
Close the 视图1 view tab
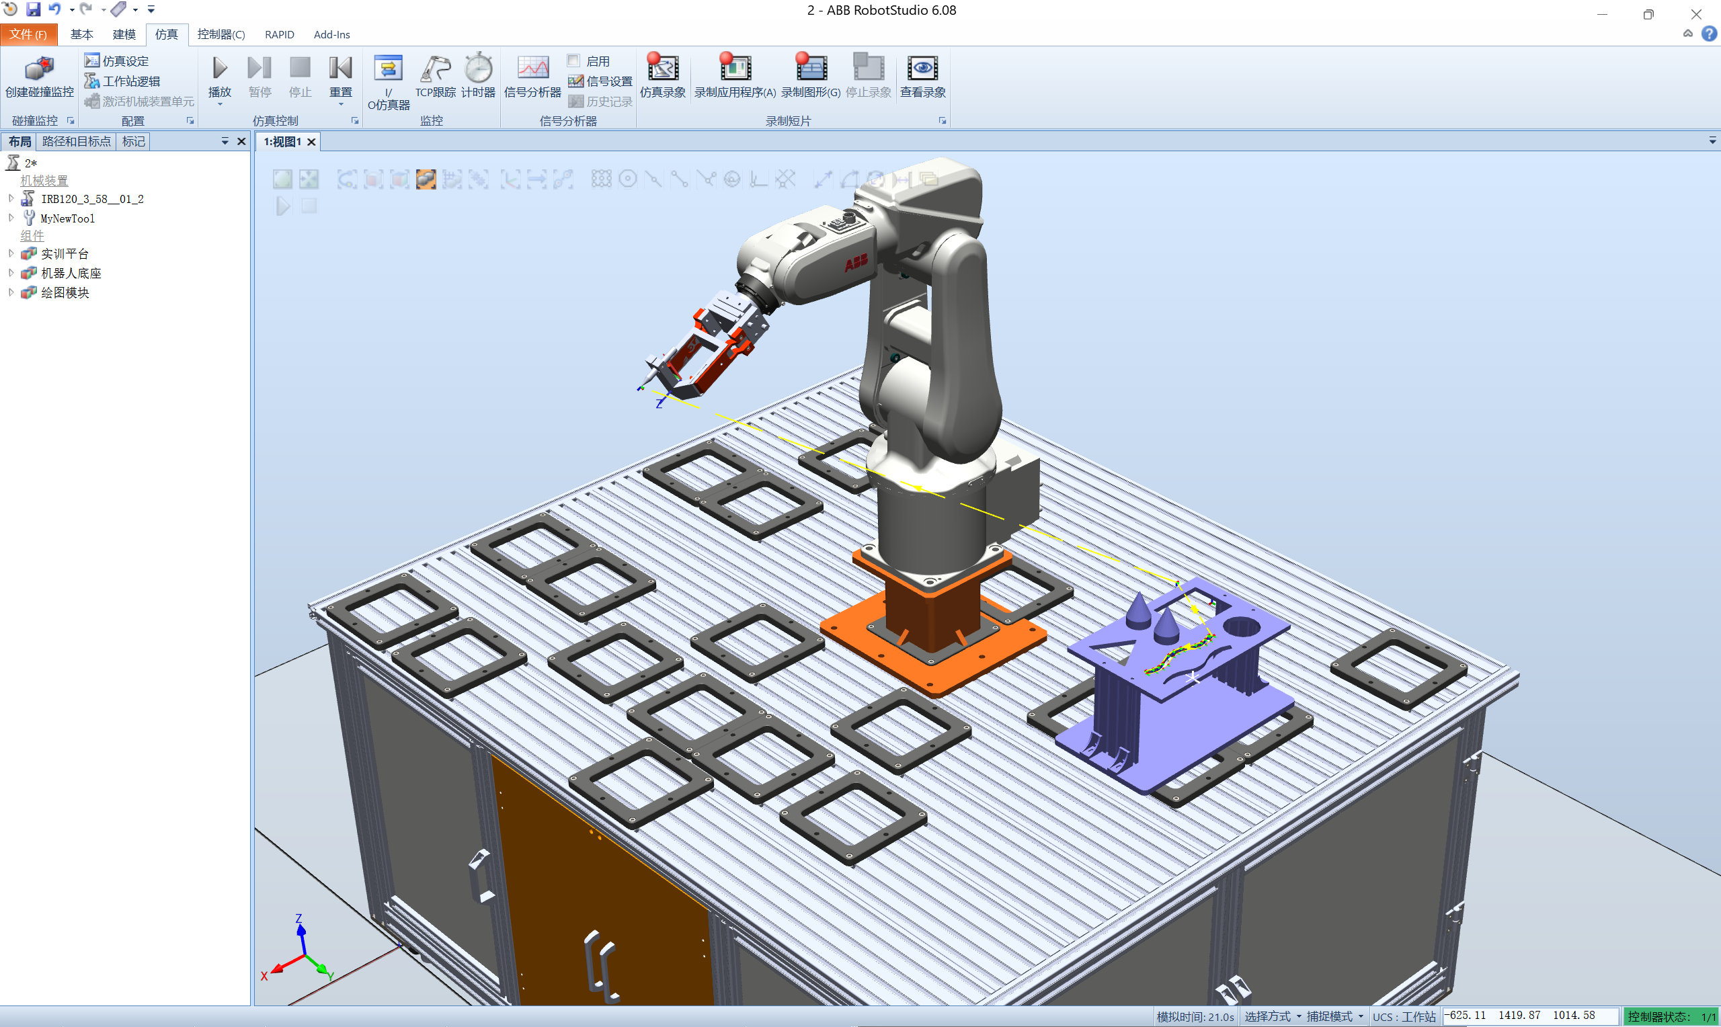311,142
